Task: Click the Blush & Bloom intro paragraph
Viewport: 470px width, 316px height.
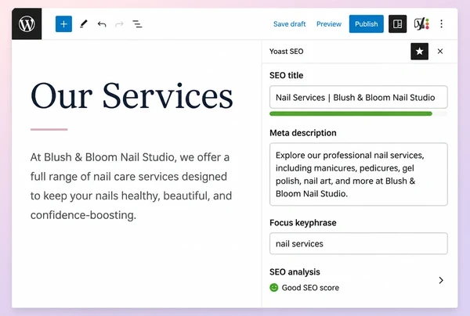Action: click(132, 186)
